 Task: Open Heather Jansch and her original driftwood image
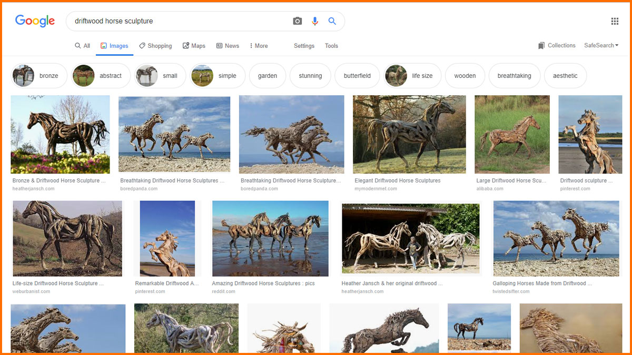[411, 238]
